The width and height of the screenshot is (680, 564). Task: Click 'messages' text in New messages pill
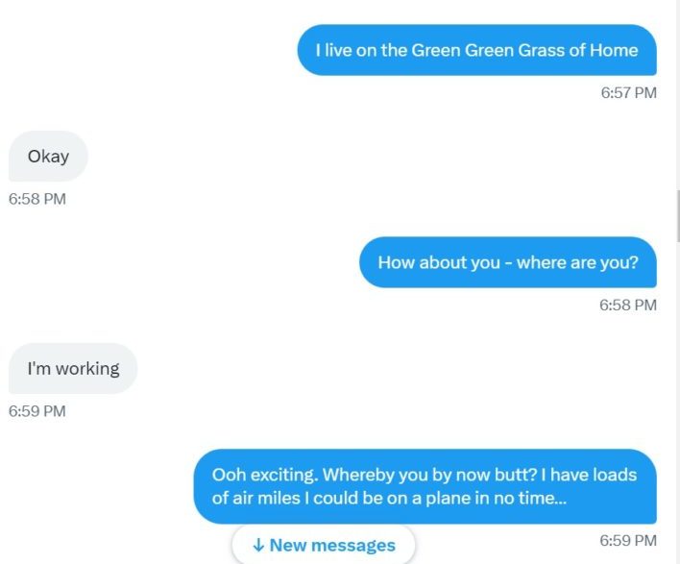pyautogui.click(x=353, y=546)
